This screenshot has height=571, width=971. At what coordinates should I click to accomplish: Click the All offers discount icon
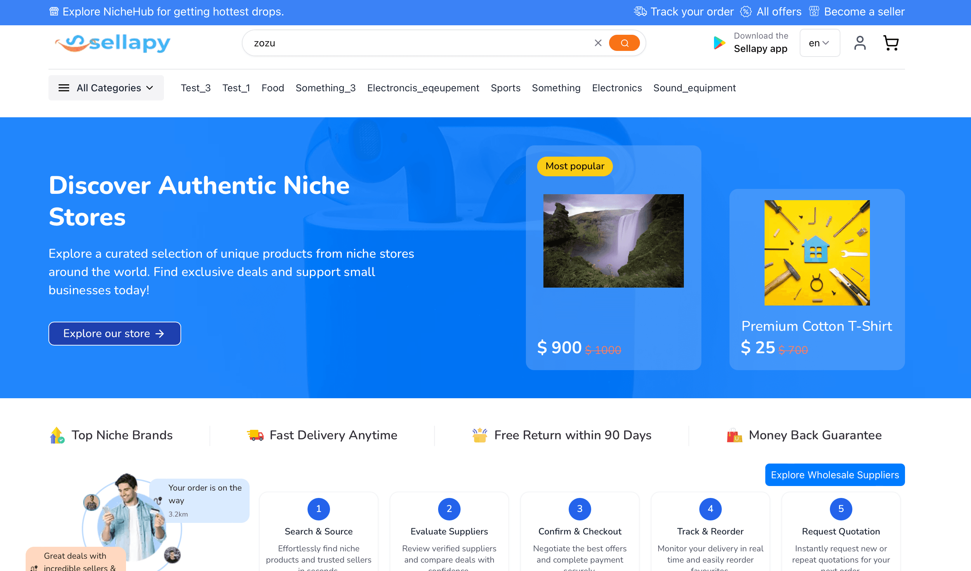746,11
